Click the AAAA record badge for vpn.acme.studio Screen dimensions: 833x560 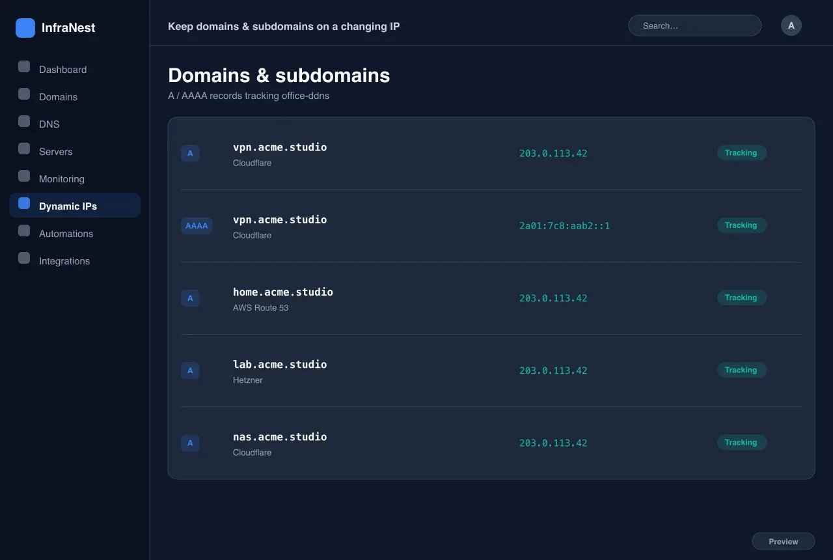click(197, 226)
